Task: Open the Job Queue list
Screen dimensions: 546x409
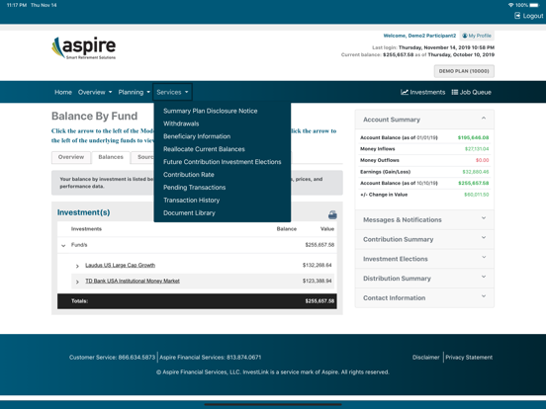Action: pyautogui.click(x=471, y=92)
